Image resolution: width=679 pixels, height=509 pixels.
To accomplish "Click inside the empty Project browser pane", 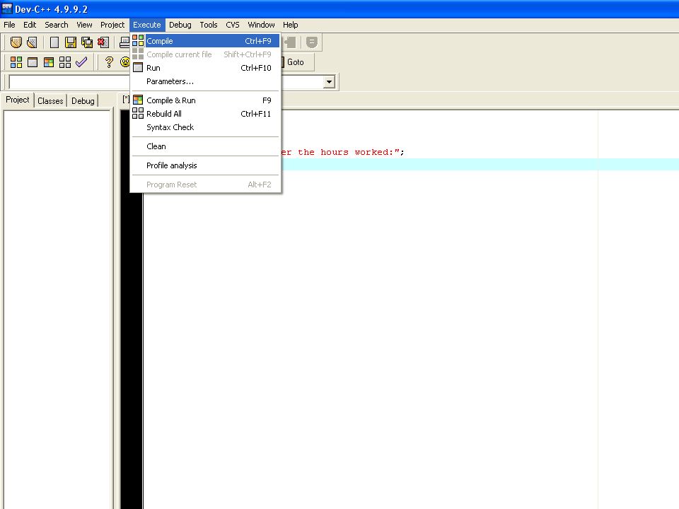I will click(57, 310).
